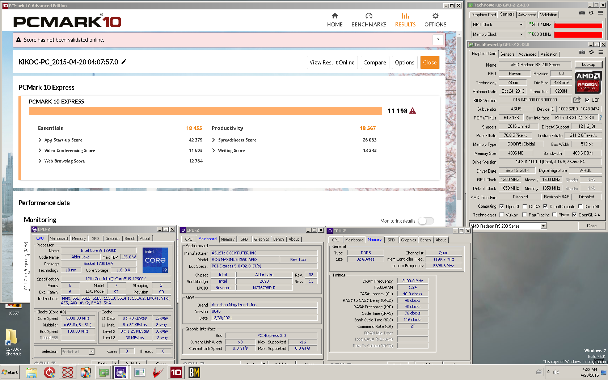The height and width of the screenshot is (380, 608).
Task: Toggle the Vulkan checkbox
Action: (x=502, y=215)
